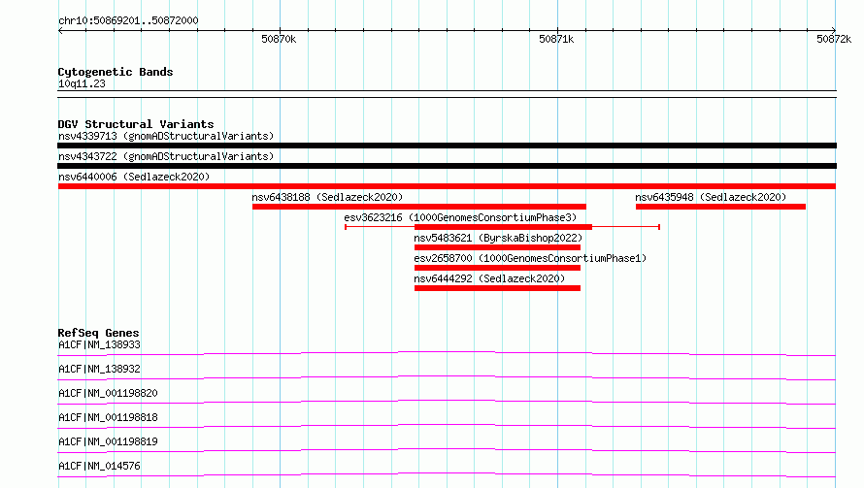Image resolution: width=864 pixels, height=488 pixels.
Task: Select the Cytogenetic Bands track title
Action: [116, 72]
